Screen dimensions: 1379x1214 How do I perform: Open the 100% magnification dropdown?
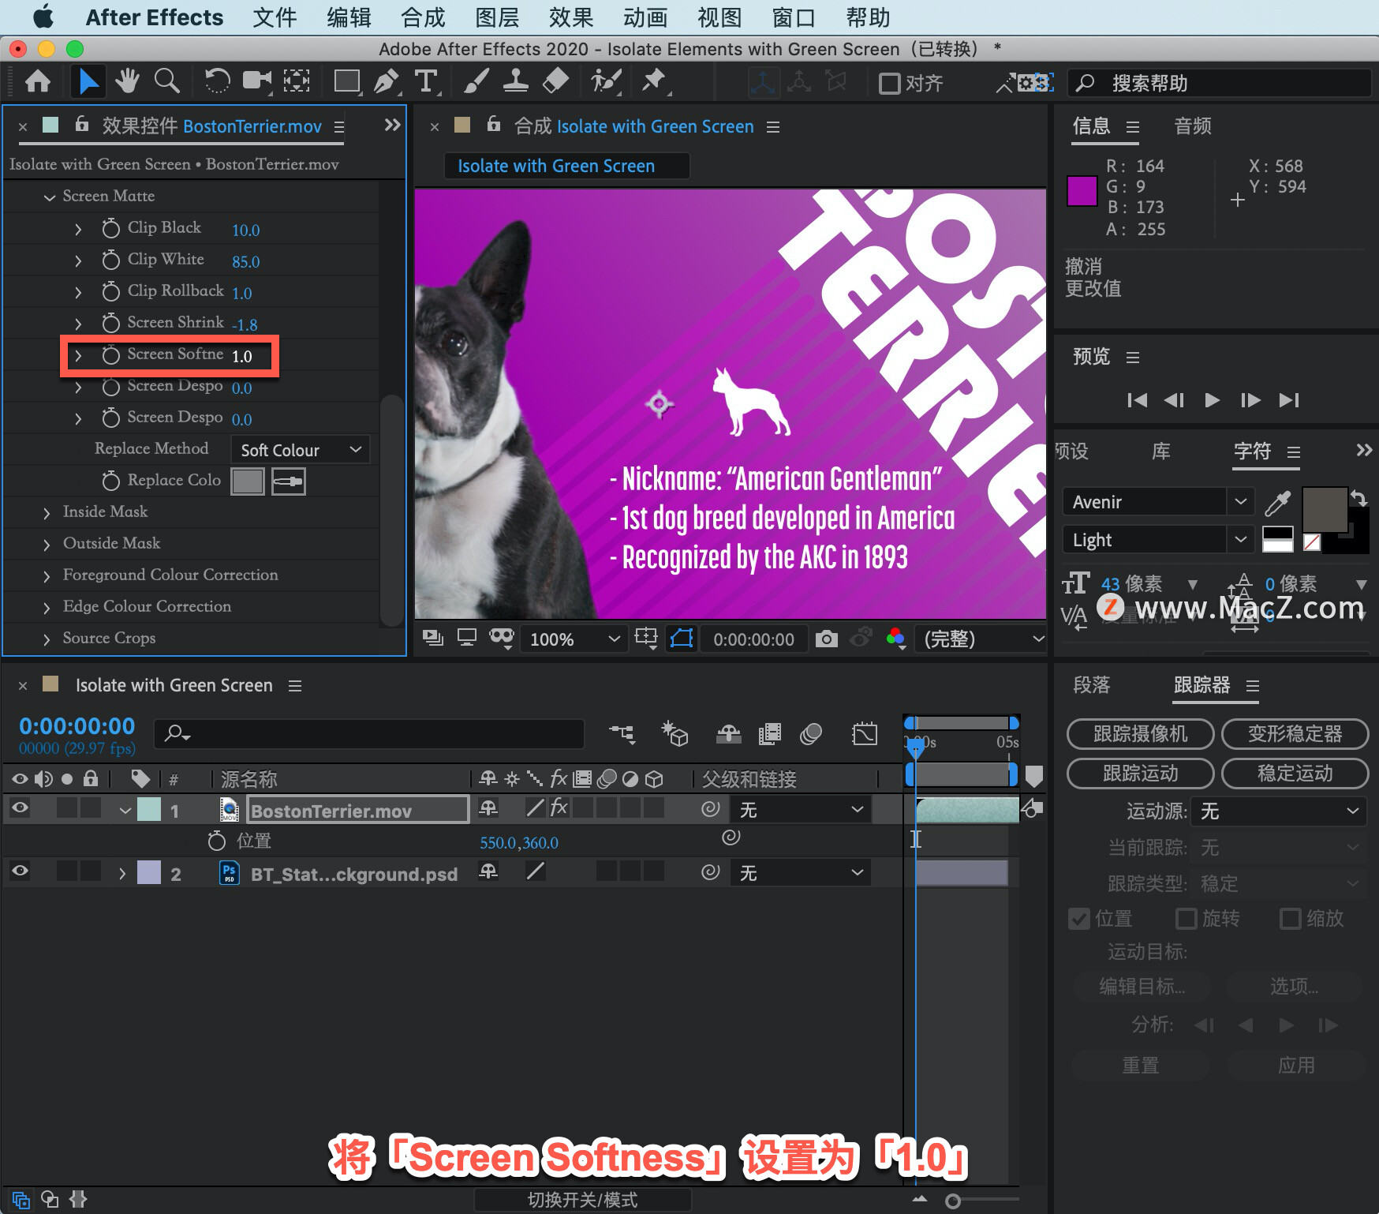[x=574, y=639]
